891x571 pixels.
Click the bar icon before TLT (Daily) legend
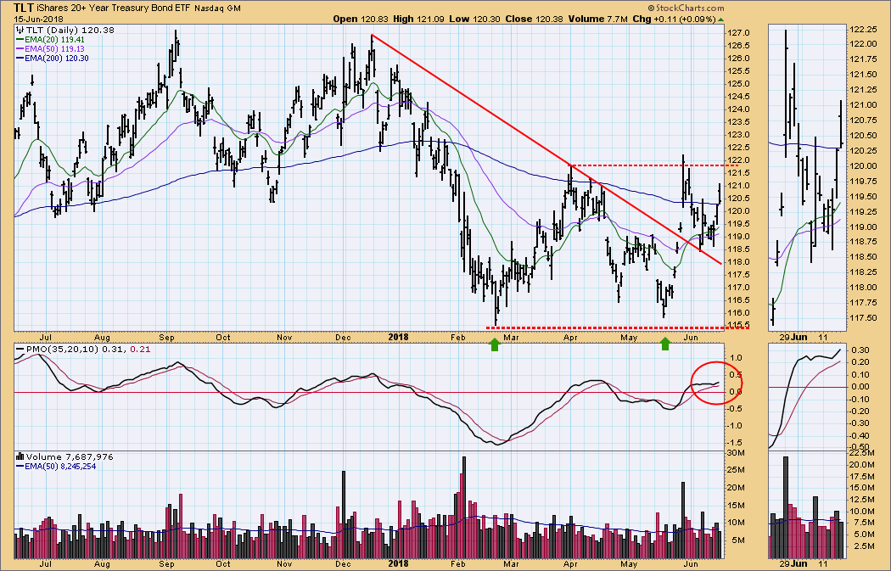pyautogui.click(x=20, y=30)
